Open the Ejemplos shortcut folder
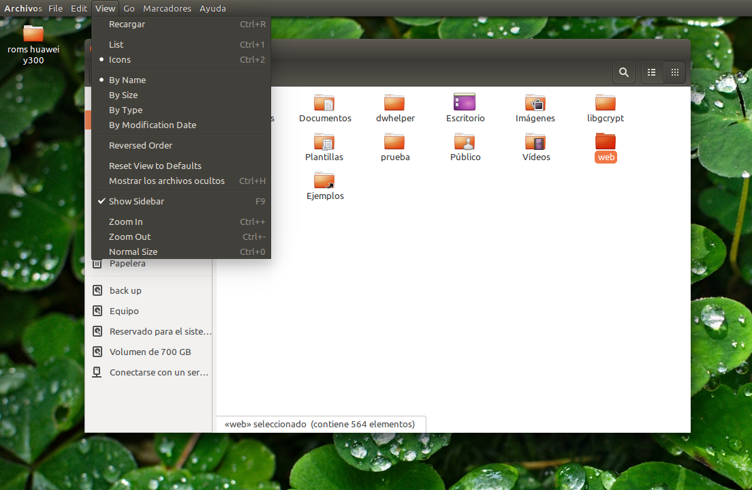This screenshot has height=490, width=752. point(325,181)
